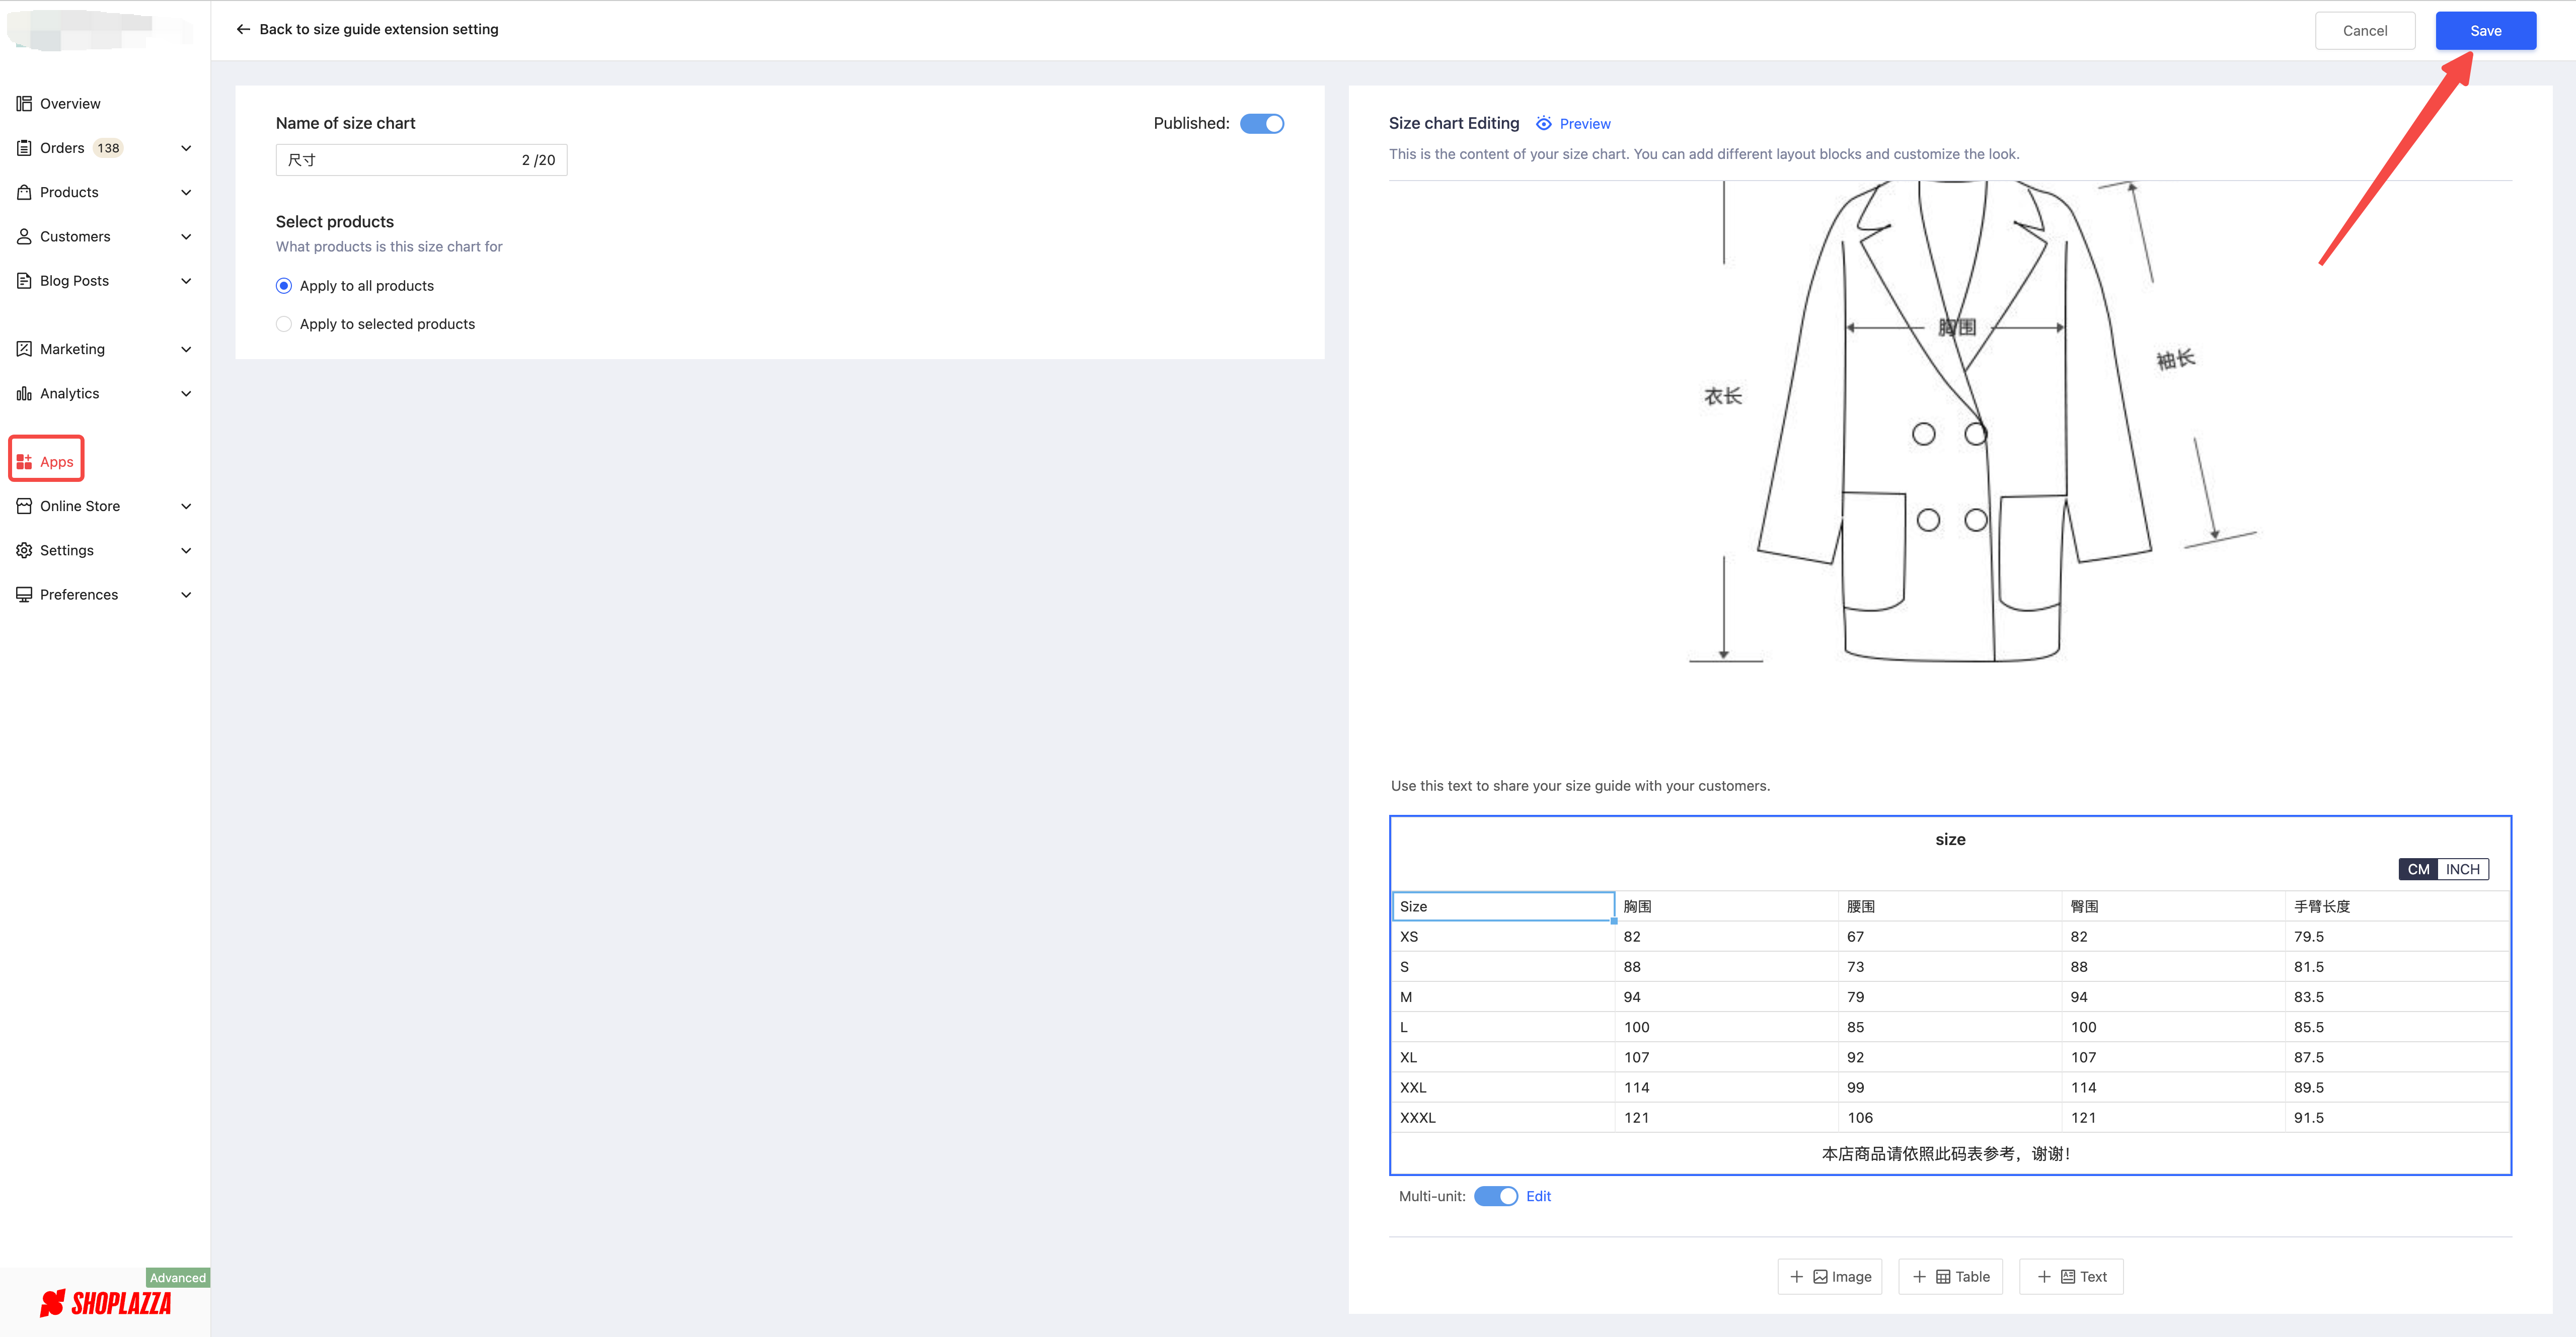Toggle the Published switch
Screen dimensions: 2576x1337
coord(1262,123)
